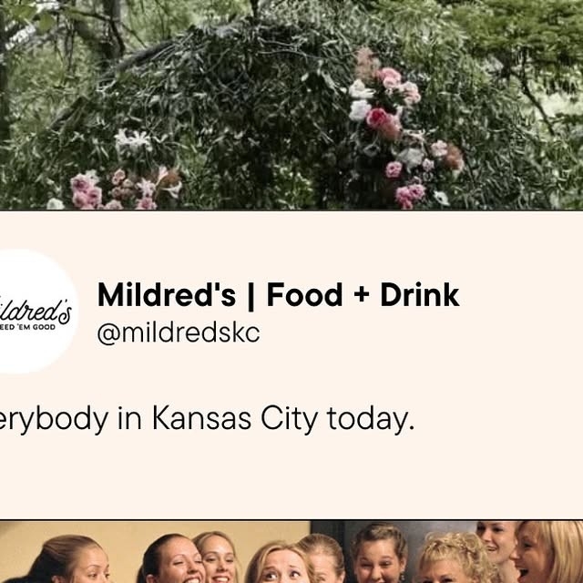Open the Mildred's | Food + Drink profile name

tap(278, 295)
